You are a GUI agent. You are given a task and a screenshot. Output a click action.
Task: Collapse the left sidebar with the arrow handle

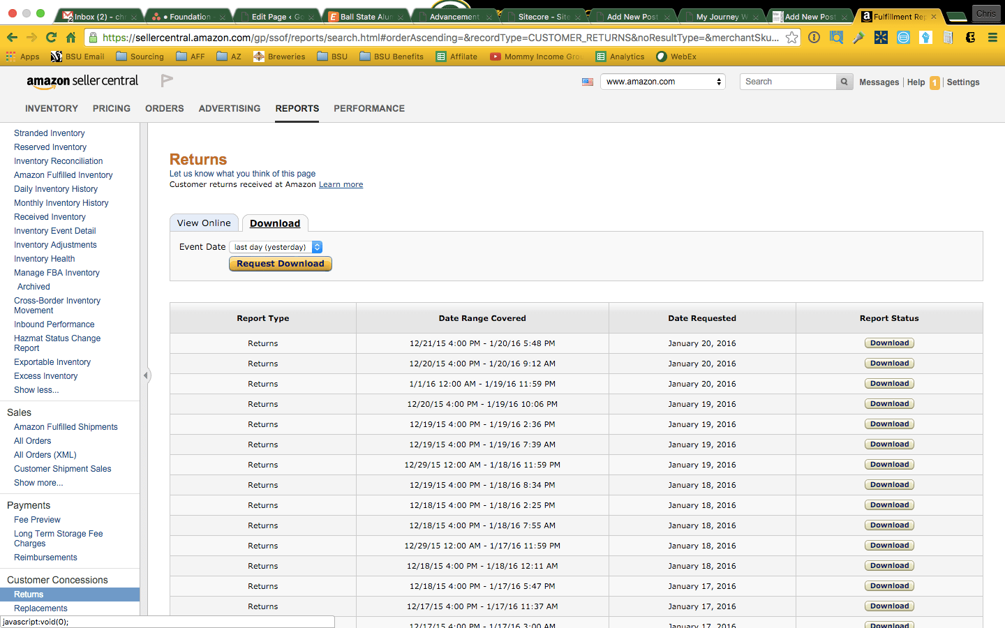[x=145, y=375]
